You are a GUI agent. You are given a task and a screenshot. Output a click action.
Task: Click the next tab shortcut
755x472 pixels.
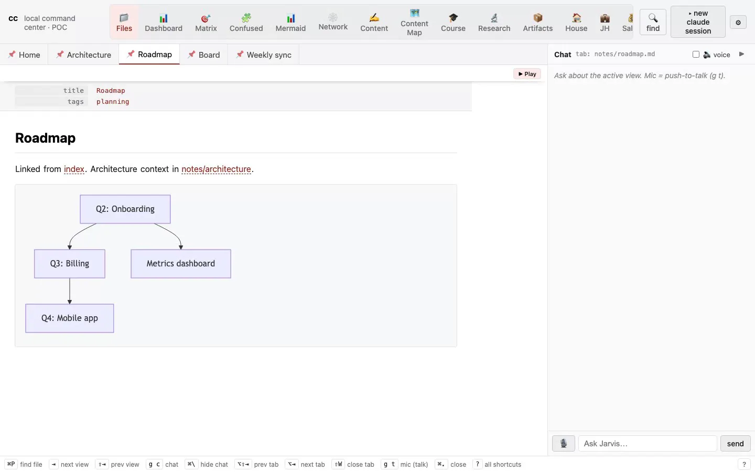point(305,464)
